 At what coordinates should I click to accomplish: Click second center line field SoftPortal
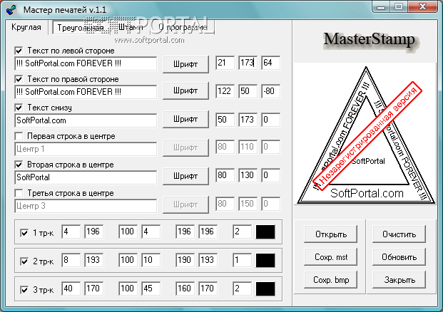[x=86, y=177]
